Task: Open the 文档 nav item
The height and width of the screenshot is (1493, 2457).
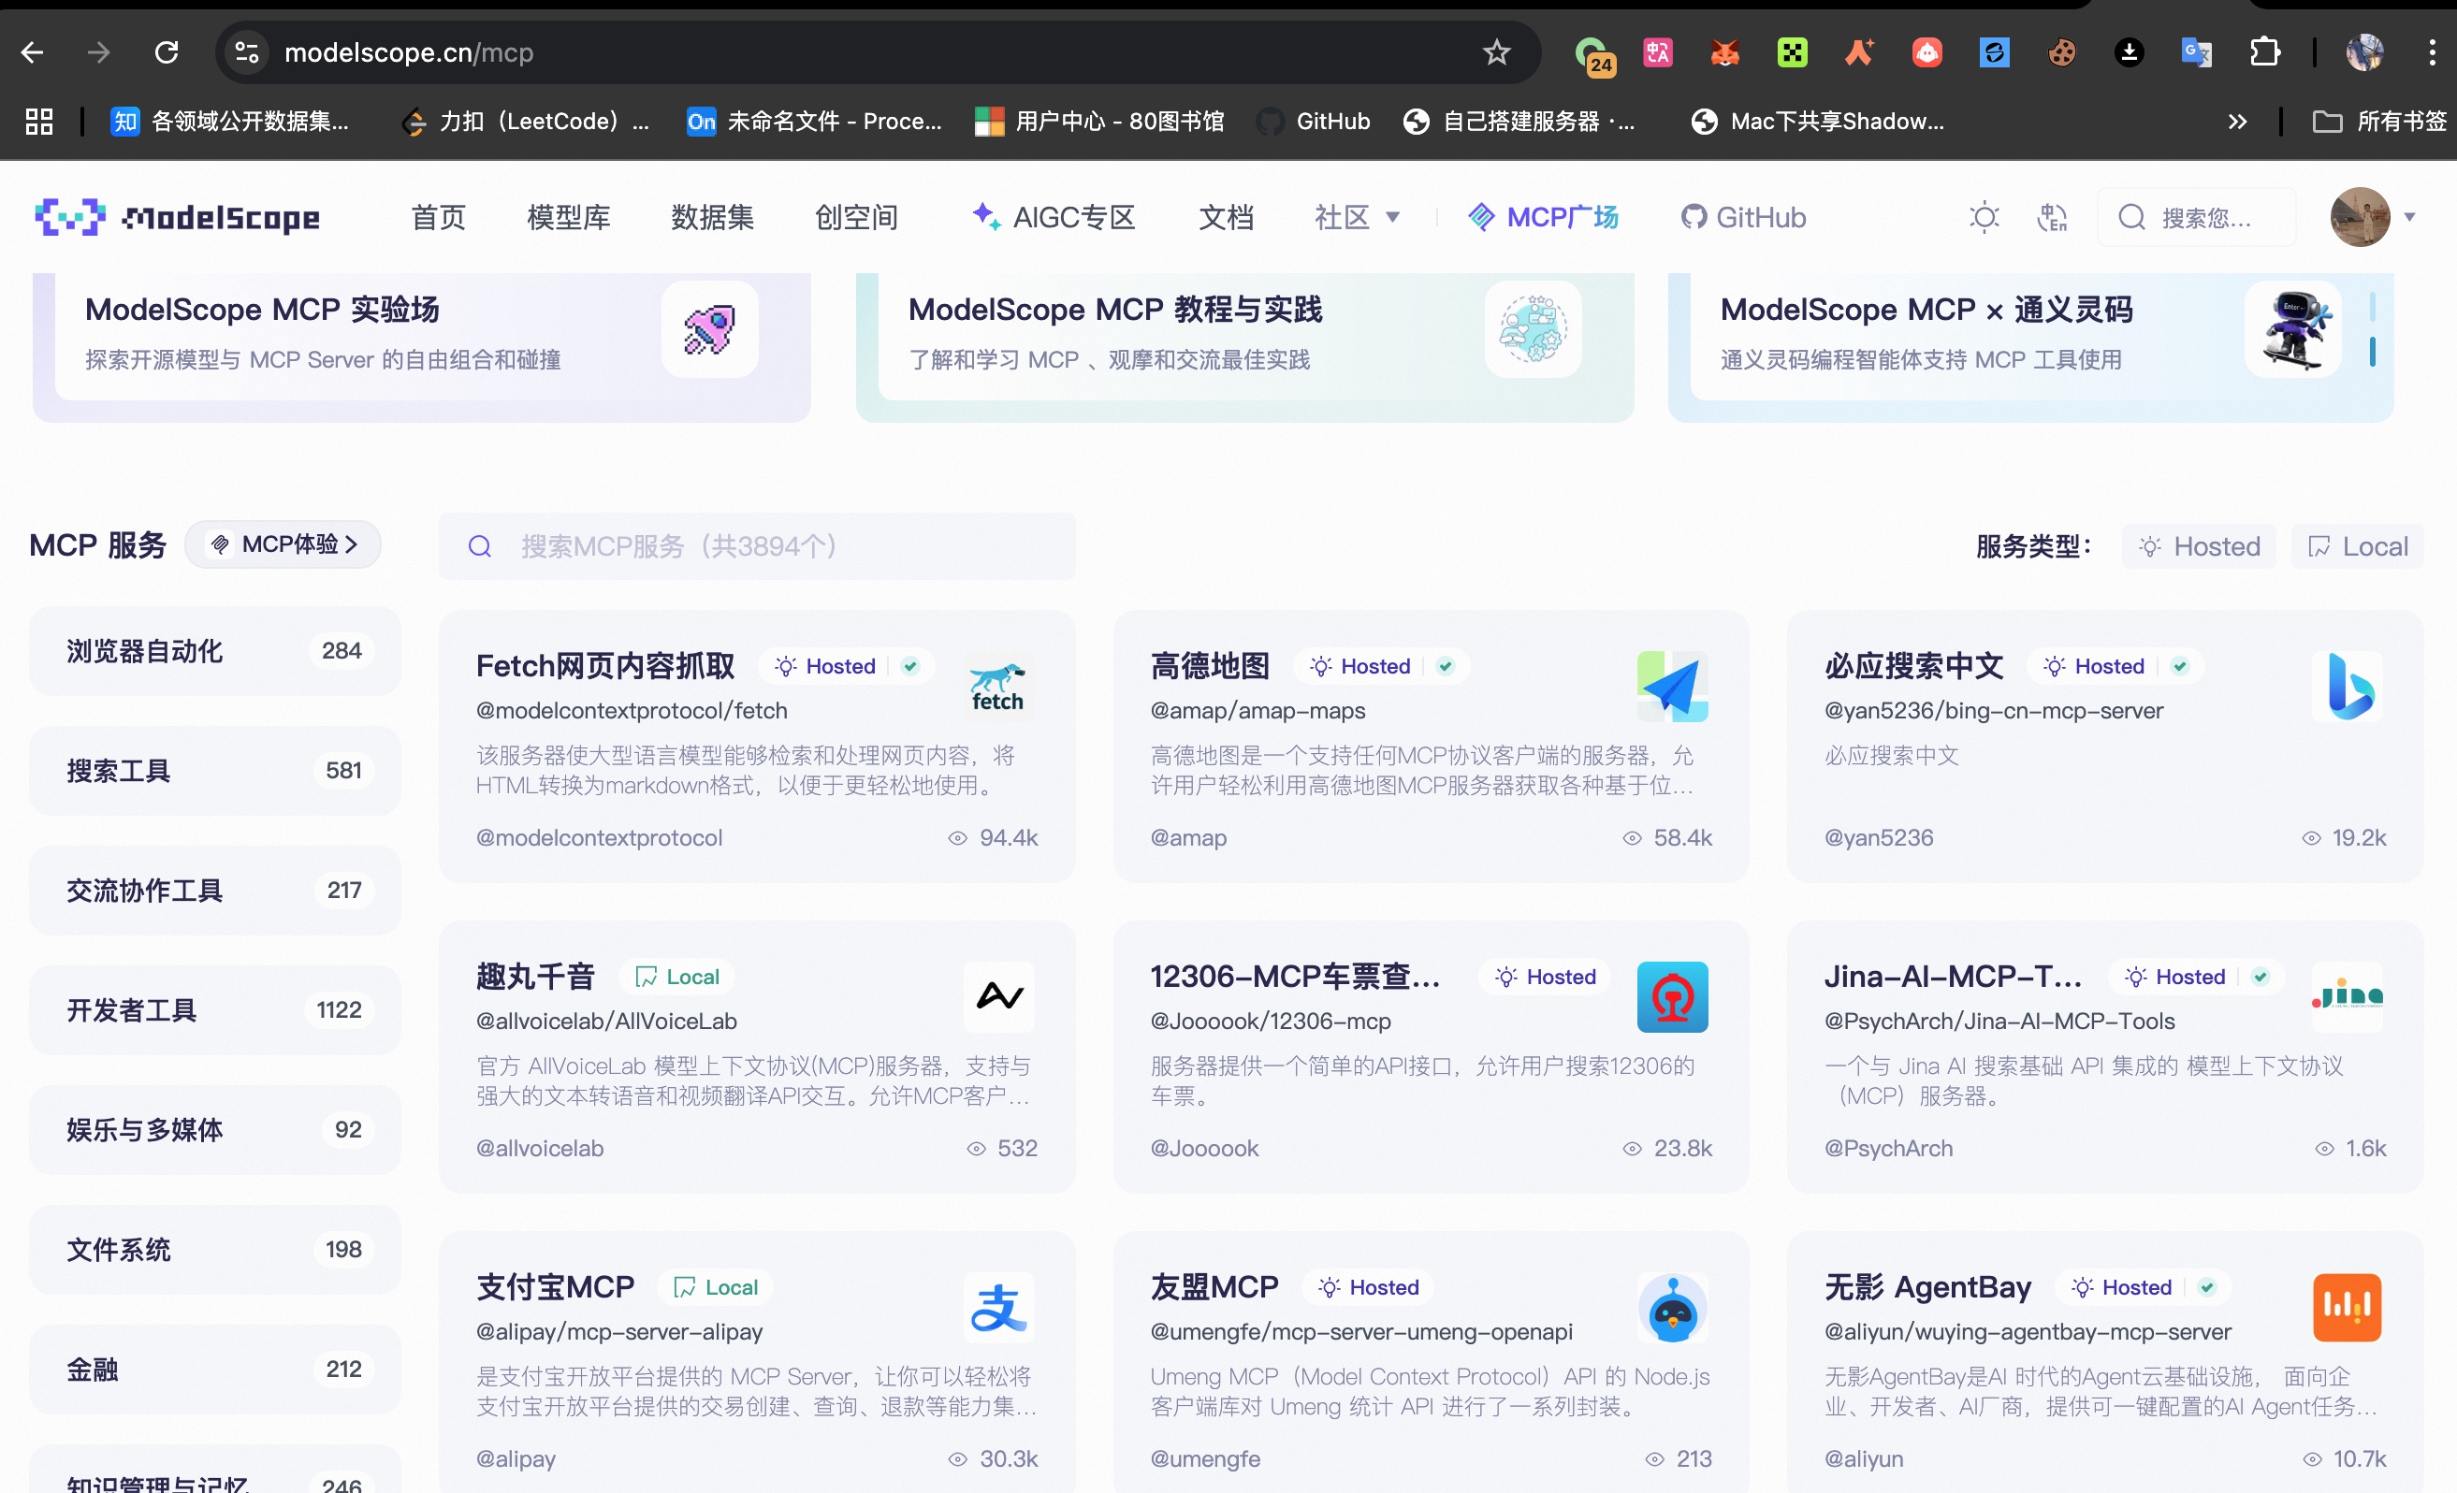Action: point(1226,217)
